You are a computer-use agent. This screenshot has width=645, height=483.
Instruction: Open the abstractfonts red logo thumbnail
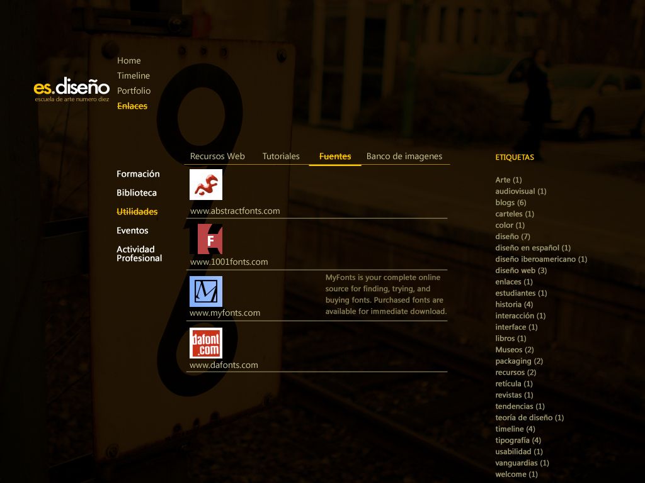click(x=206, y=184)
